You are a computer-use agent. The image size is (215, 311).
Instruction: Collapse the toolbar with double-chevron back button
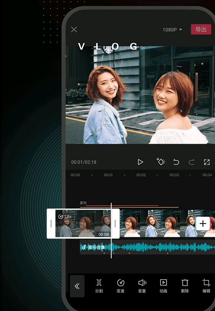[77, 286]
